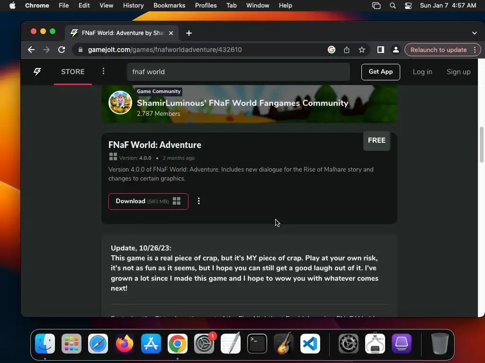Viewport: 485px width, 363px height.
Task: Bookmark this page with the star icon
Action: pyautogui.click(x=361, y=50)
